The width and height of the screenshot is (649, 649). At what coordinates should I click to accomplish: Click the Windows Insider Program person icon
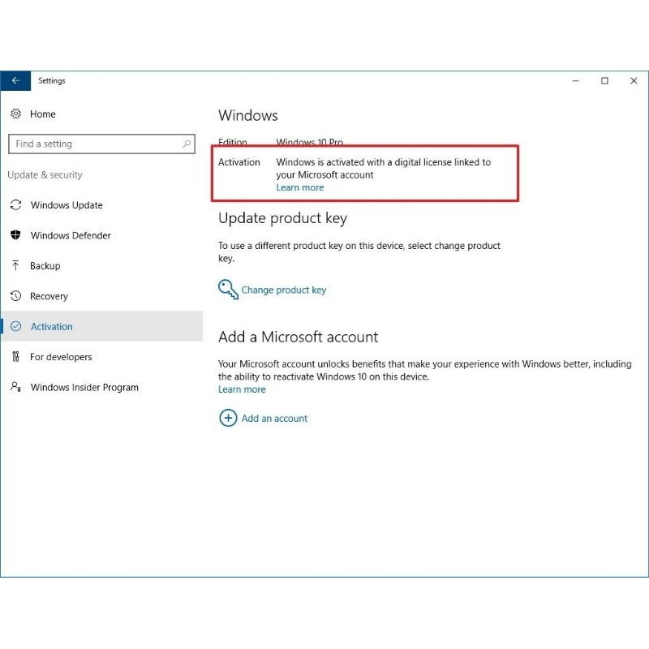coord(15,388)
